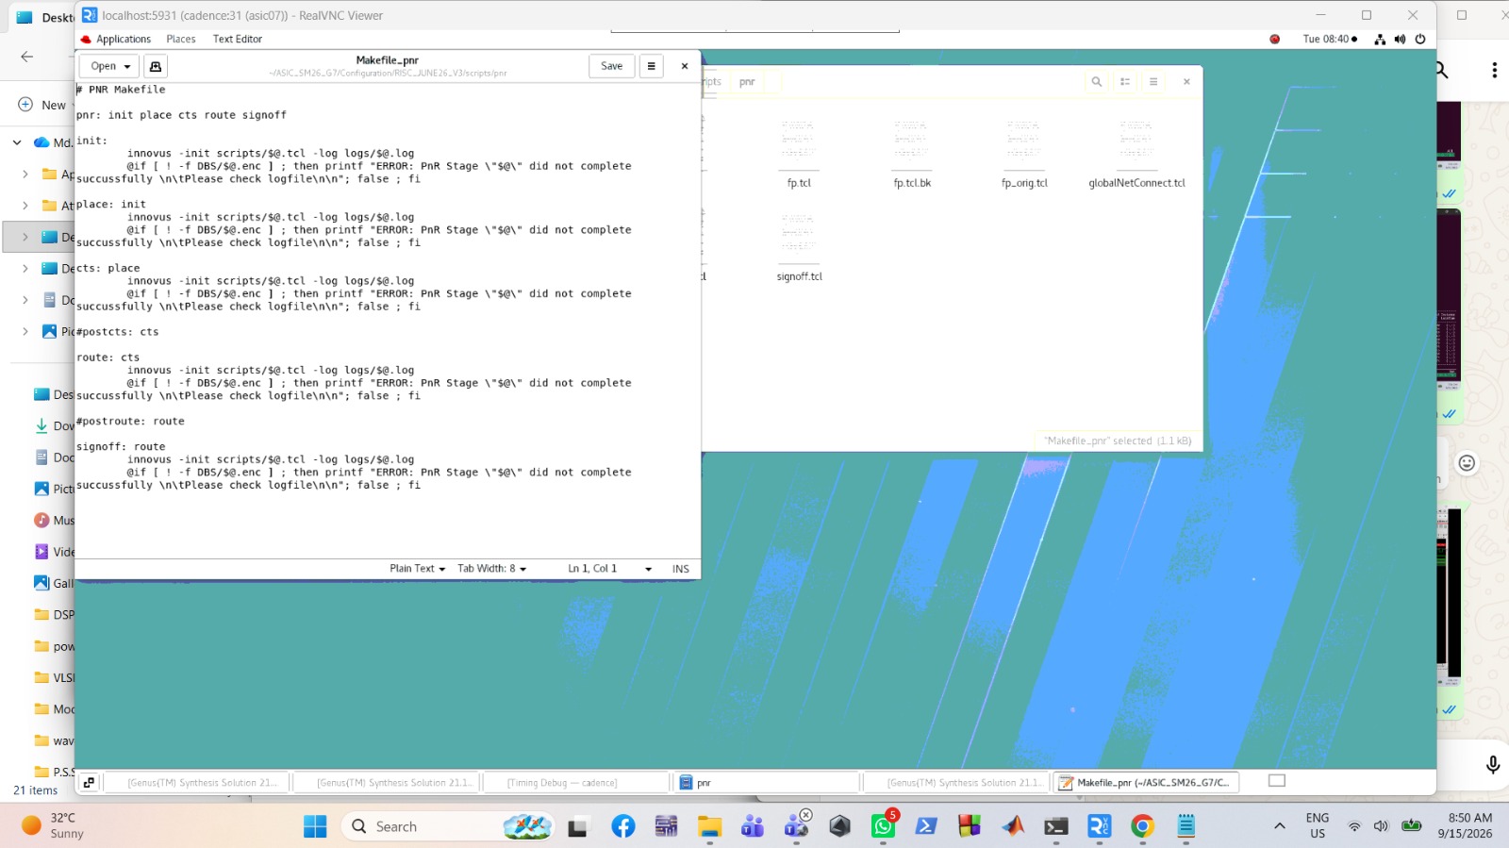The image size is (1509, 848).
Task: Click the Save button in Text Editor
Action: pyautogui.click(x=612, y=66)
